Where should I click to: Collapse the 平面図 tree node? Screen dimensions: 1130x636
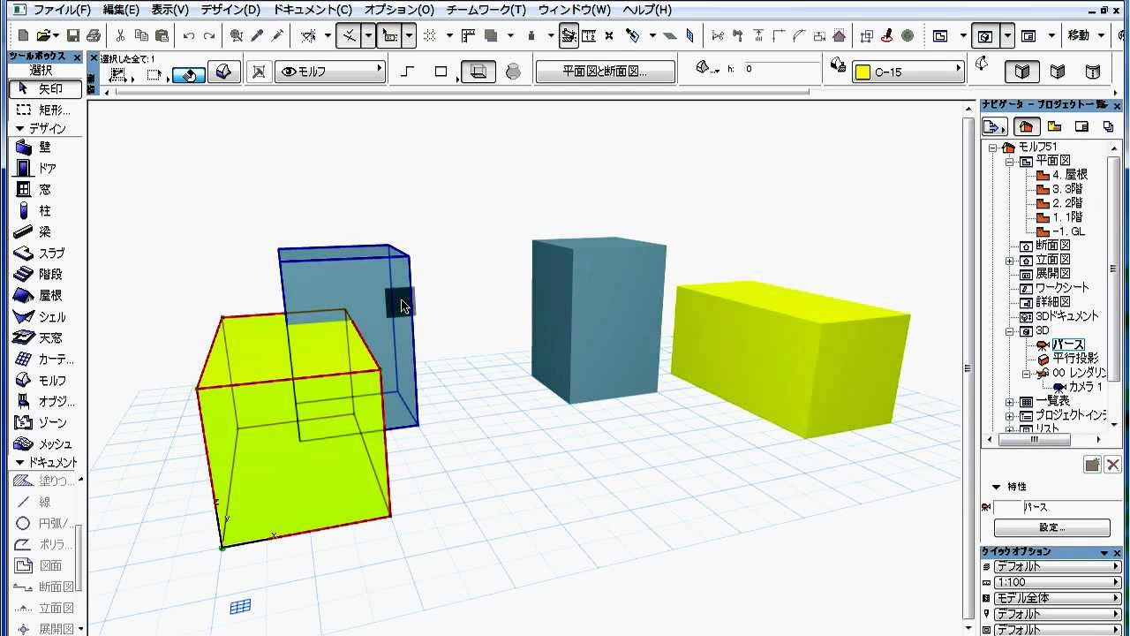1010,162
